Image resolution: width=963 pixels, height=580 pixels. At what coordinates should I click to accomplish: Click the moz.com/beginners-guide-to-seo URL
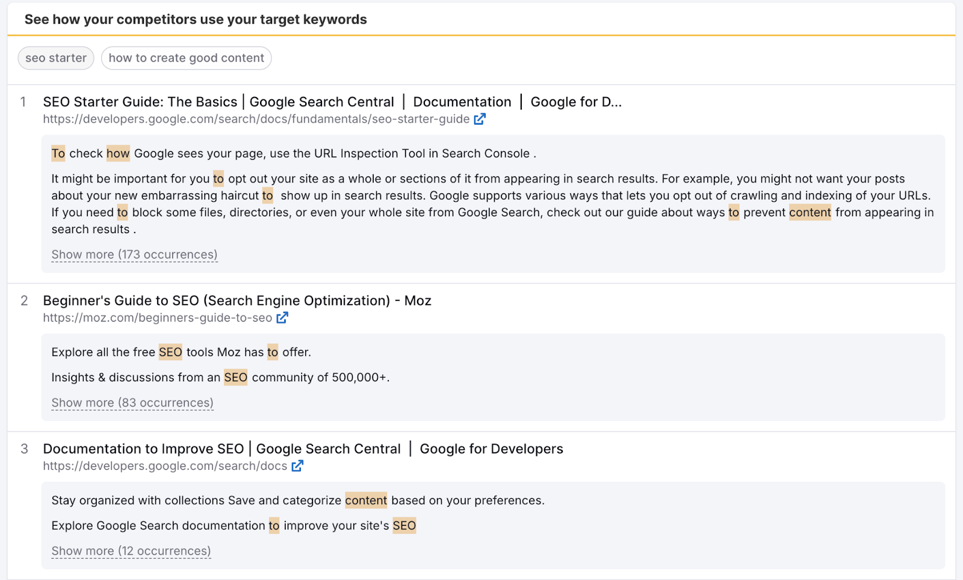(156, 317)
